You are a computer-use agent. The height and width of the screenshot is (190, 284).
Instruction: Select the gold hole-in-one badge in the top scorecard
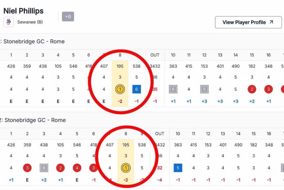click(120, 89)
